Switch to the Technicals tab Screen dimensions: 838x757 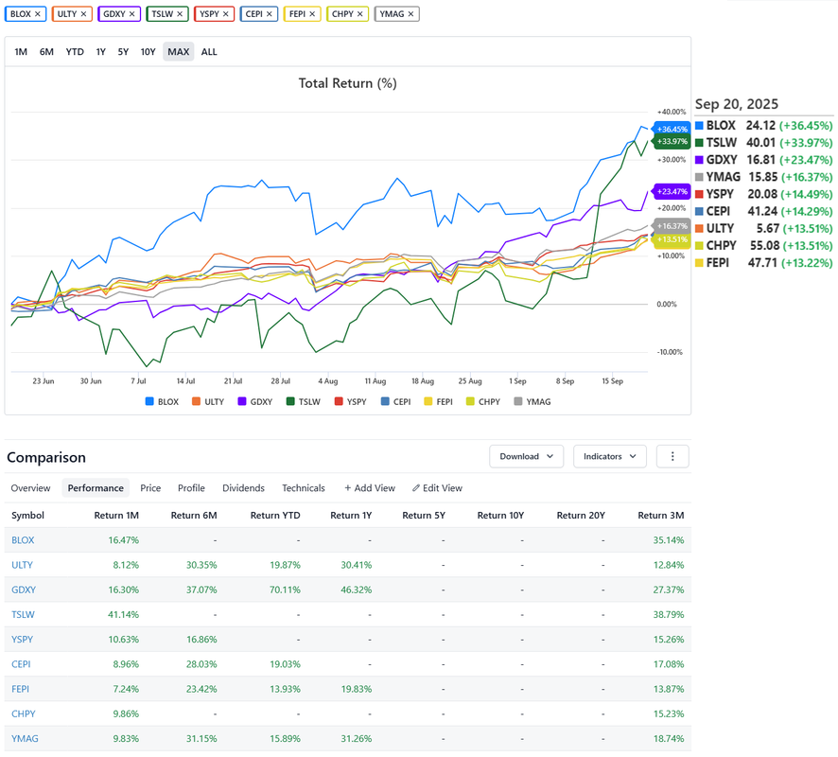click(304, 488)
